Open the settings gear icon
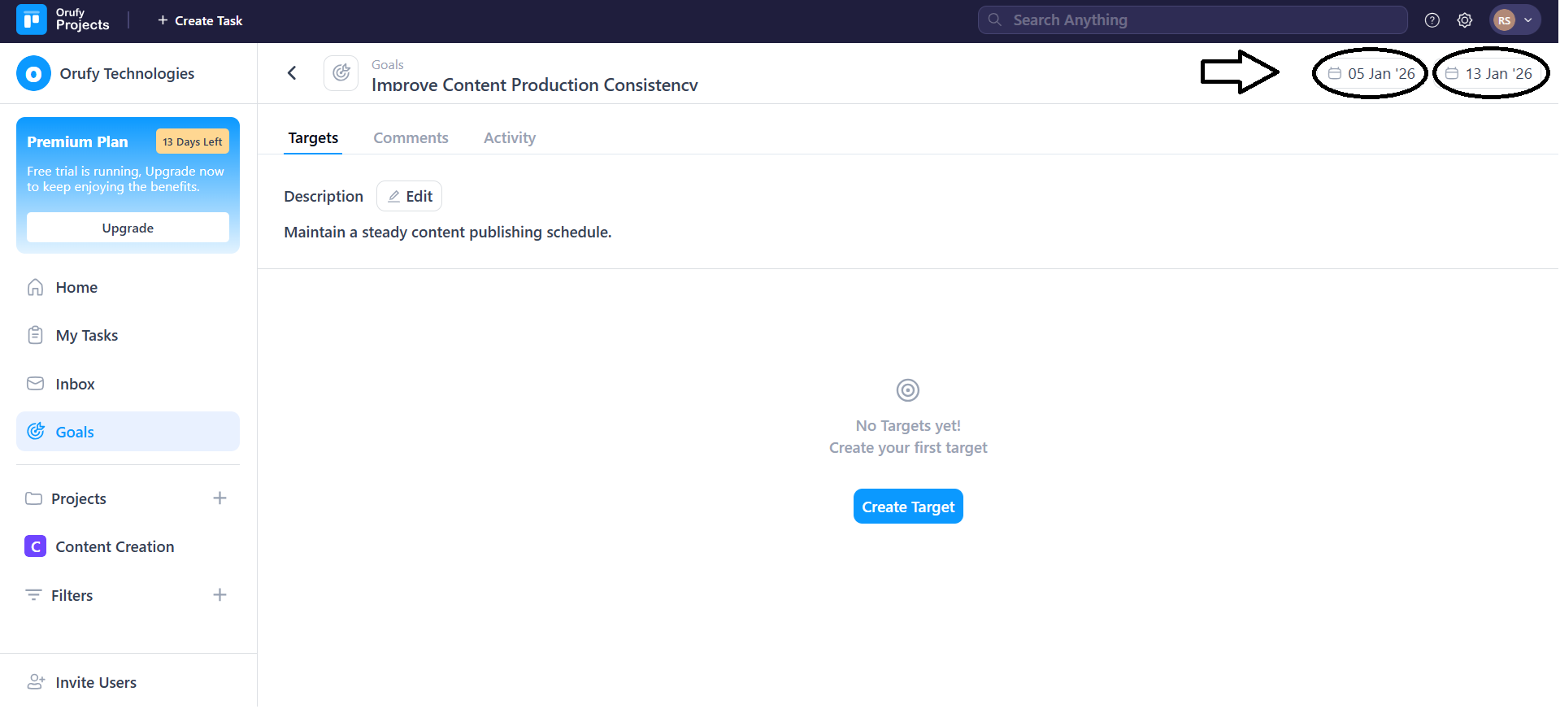 point(1464,20)
